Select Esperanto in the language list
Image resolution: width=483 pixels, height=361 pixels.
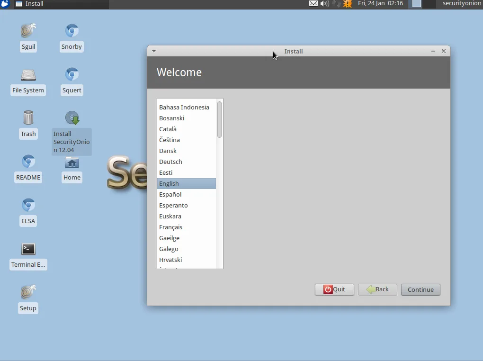[187, 205]
